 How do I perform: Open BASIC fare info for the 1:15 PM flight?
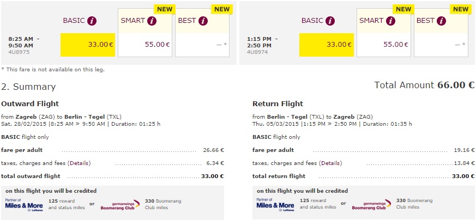[x=331, y=21]
